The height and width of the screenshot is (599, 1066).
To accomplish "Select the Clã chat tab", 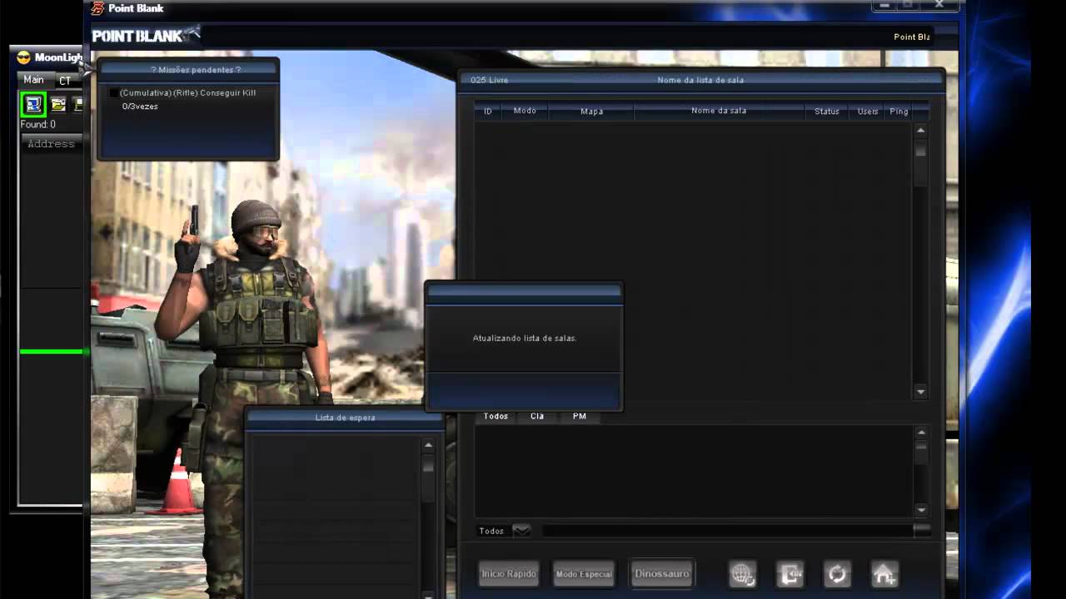I will [x=537, y=416].
